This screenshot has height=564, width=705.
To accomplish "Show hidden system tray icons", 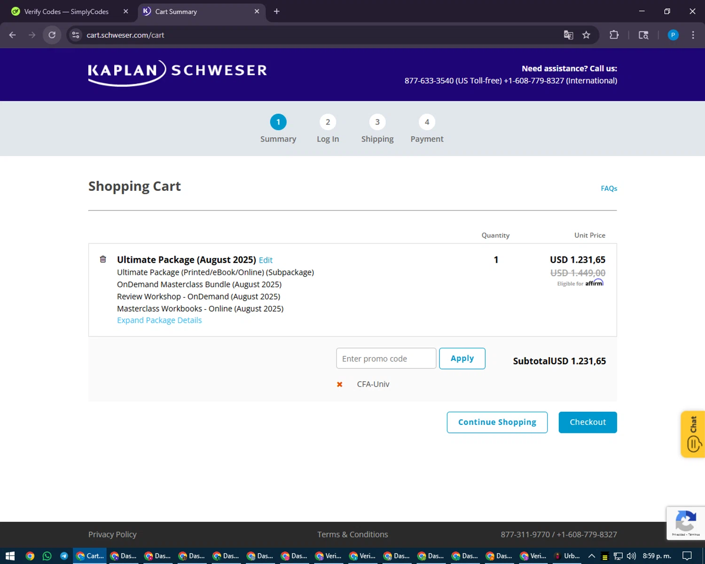I will 592,556.
